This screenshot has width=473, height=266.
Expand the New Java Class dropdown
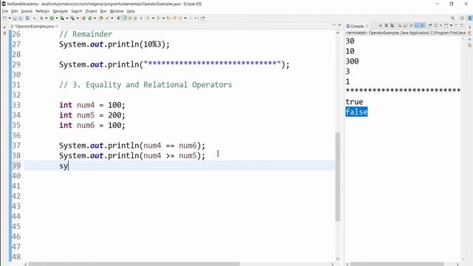[95, 18]
